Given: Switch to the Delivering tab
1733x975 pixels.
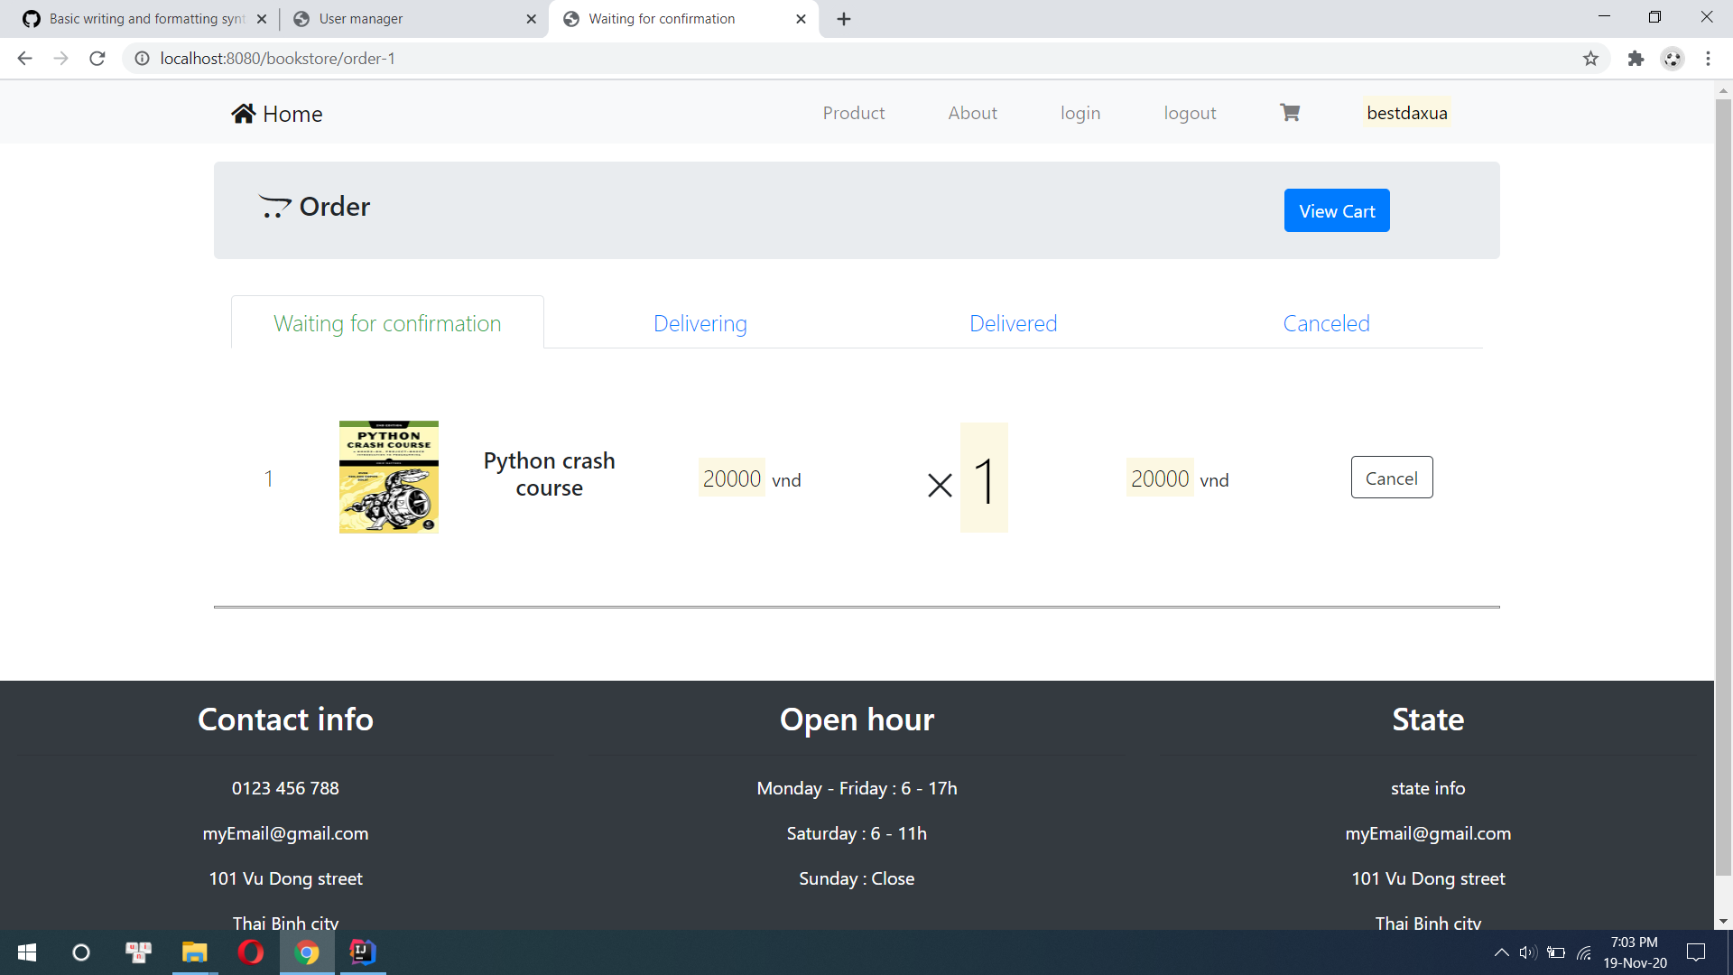Looking at the screenshot, I should coord(700,323).
